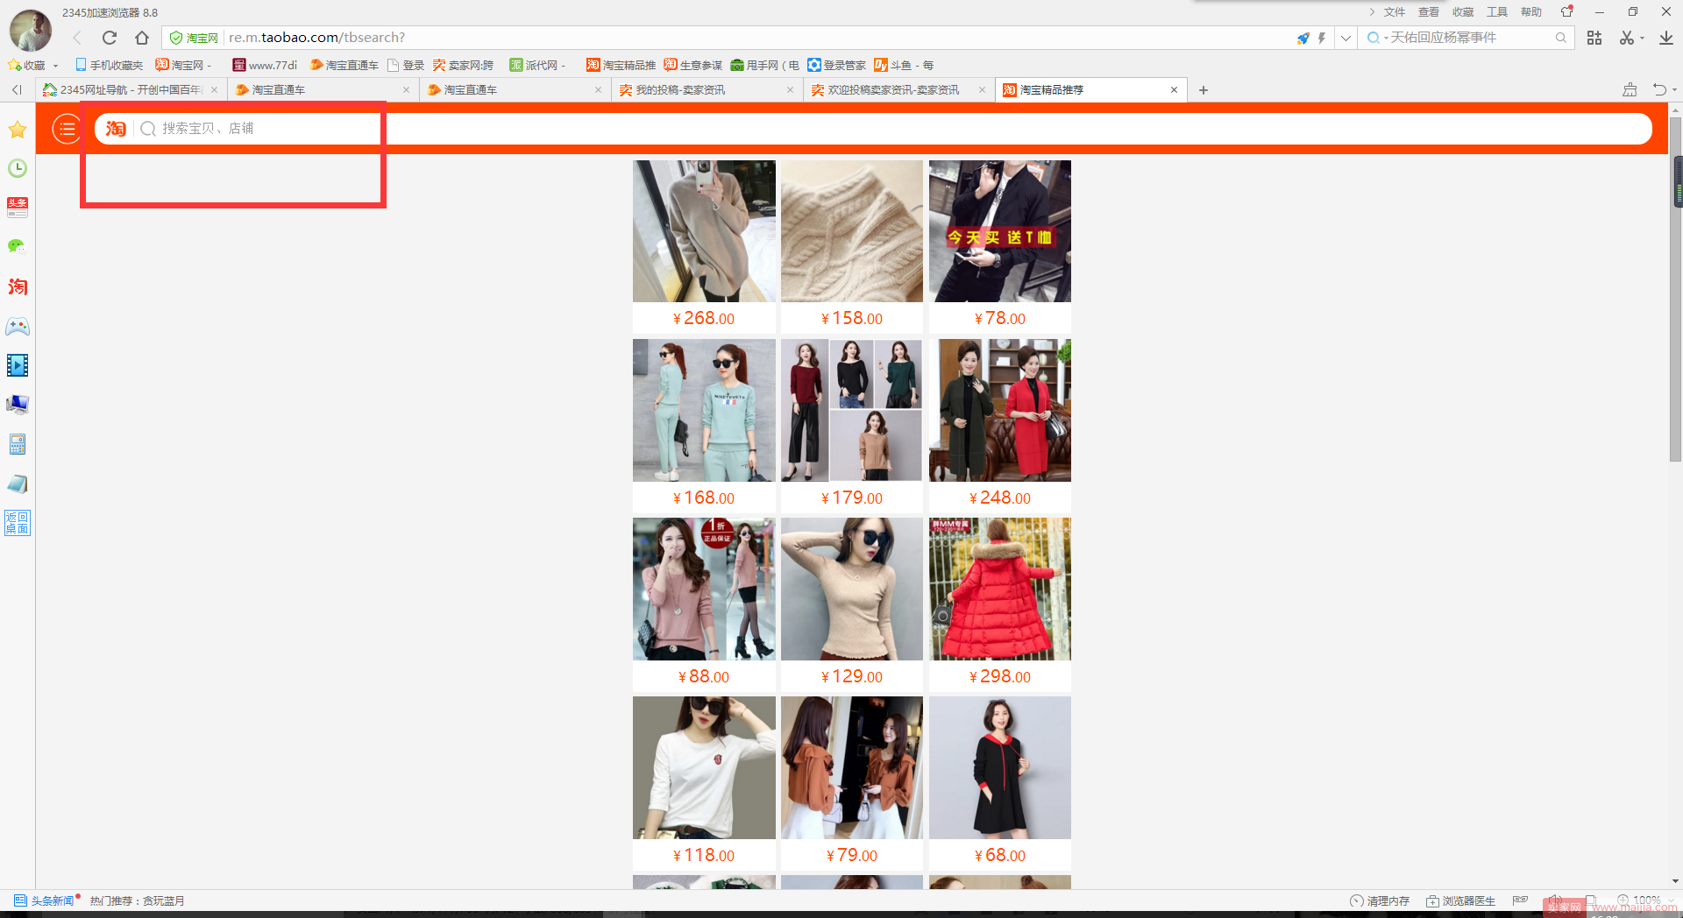Switch to the 2345网址导航 tab

pos(131,89)
